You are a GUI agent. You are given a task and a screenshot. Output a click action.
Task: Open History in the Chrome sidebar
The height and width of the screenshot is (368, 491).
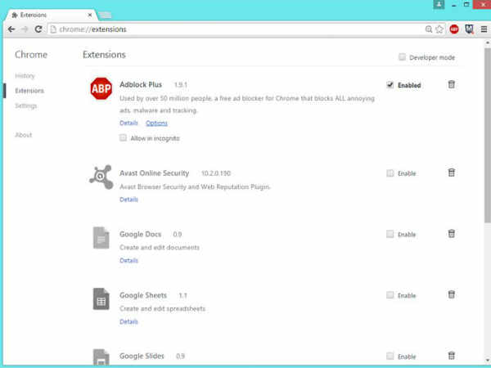25,76
